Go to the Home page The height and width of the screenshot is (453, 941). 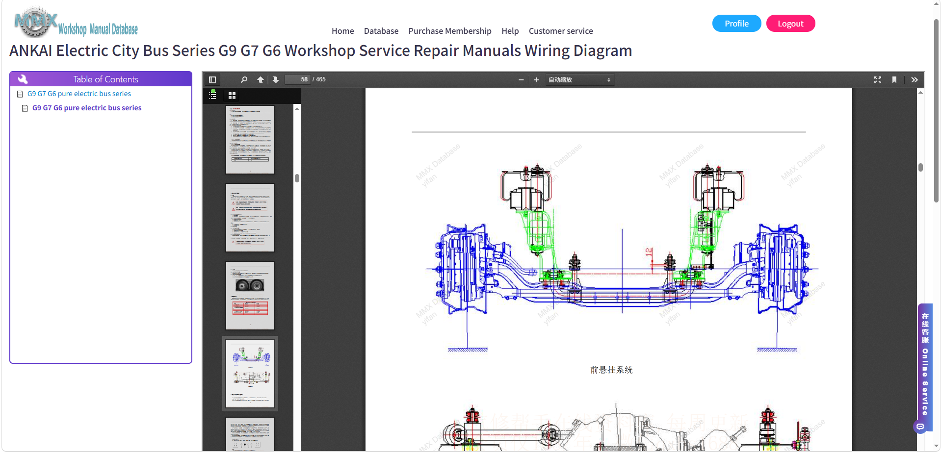click(343, 31)
